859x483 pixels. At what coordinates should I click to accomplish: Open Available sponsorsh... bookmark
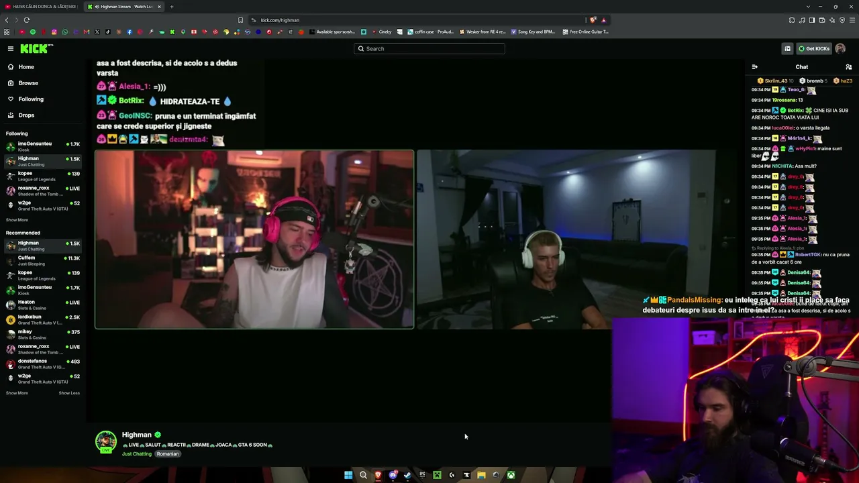pyautogui.click(x=332, y=32)
